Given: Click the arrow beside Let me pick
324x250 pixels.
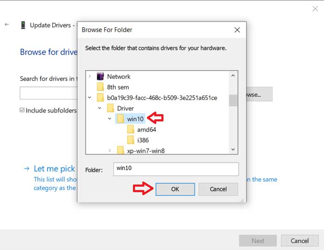Looking at the screenshot, I should click(x=26, y=169).
